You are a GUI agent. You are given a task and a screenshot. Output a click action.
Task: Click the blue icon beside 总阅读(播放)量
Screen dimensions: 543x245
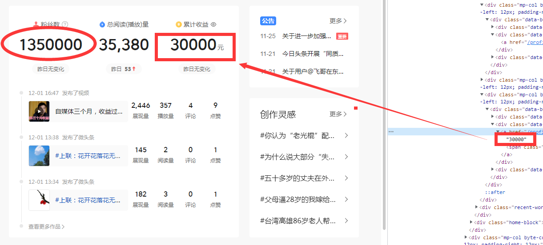(x=102, y=24)
